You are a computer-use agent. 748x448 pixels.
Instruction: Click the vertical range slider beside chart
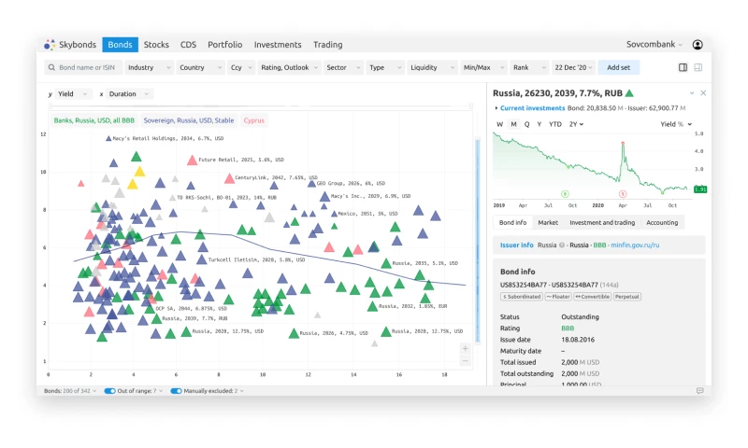[x=478, y=243]
